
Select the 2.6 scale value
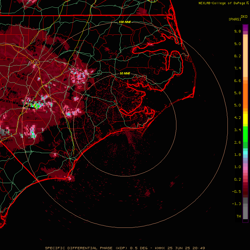[237, 142]
